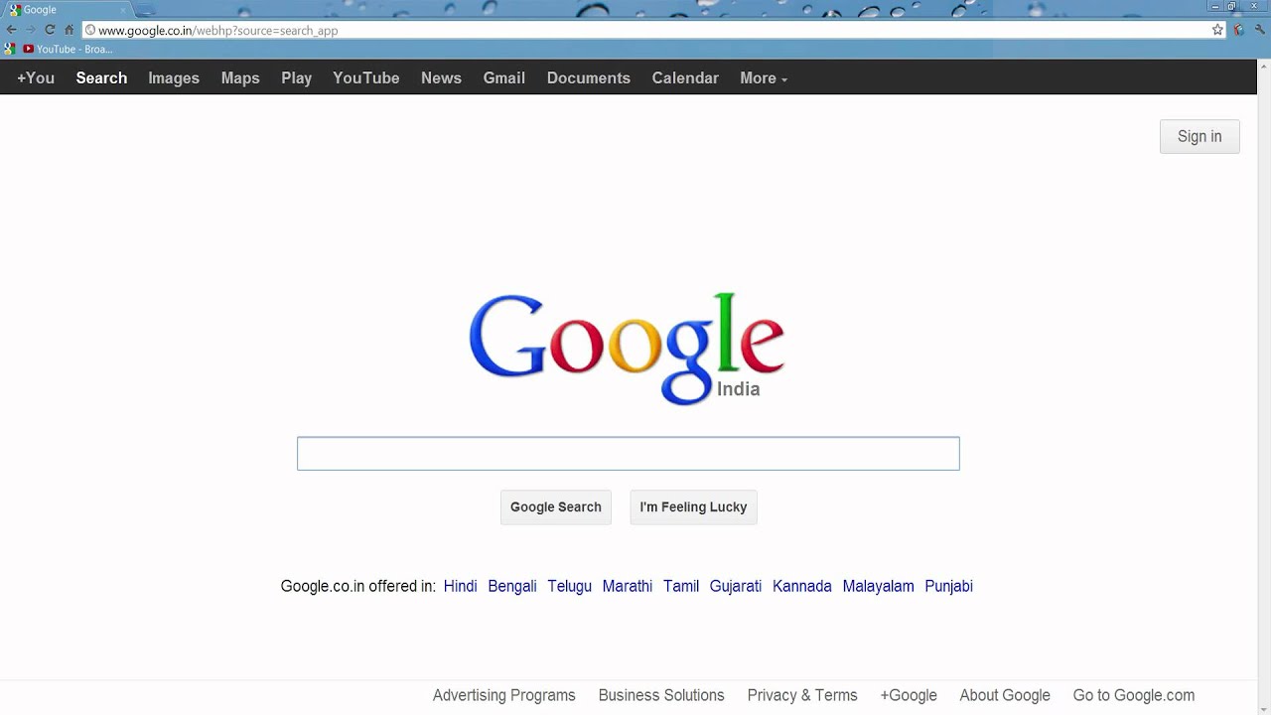Open About Google footer link
Image resolution: width=1271 pixels, height=715 pixels.
[x=1005, y=695]
